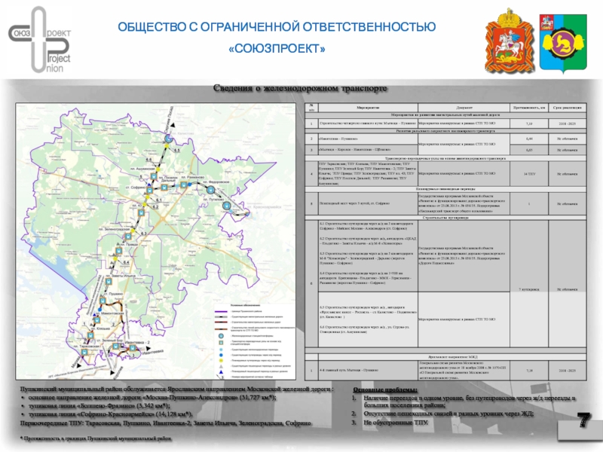
Task: Select the пл. 43 station icon
Action: tap(142, 212)
